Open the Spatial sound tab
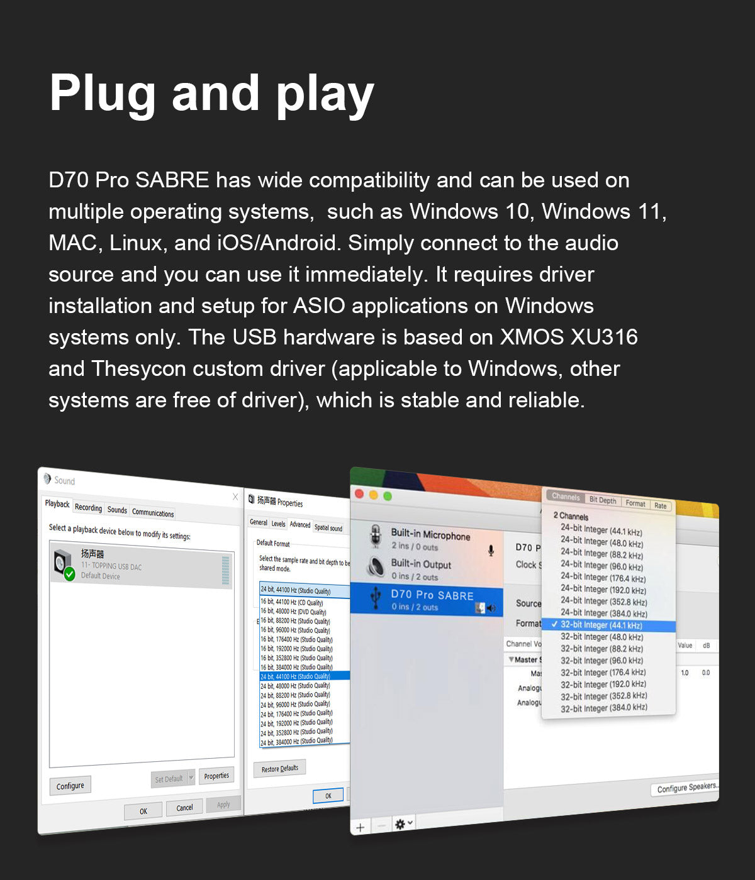 tap(328, 528)
